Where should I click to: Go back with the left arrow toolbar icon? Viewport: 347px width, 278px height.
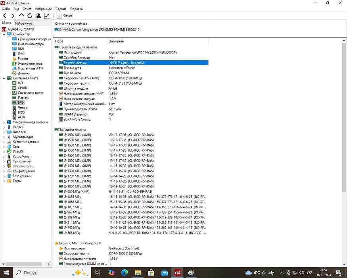click(5, 16)
